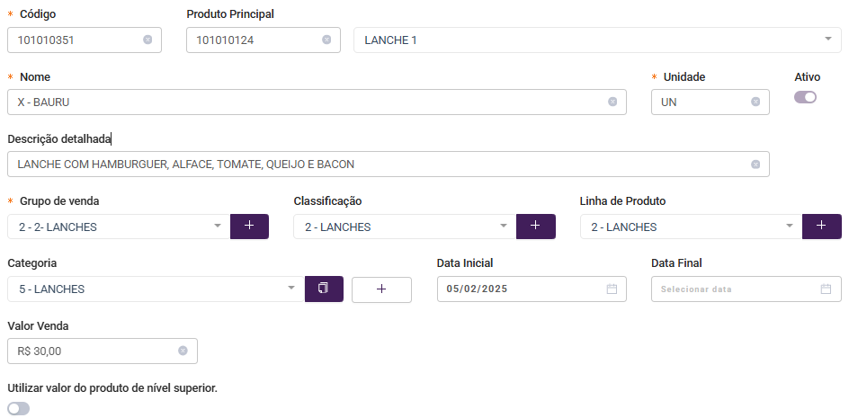This screenshot has width=849, height=418.
Task: Add a Categoria with the white plus button
Action: click(381, 289)
